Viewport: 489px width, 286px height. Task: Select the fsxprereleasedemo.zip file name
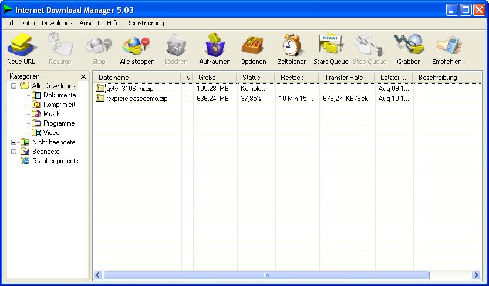point(137,99)
